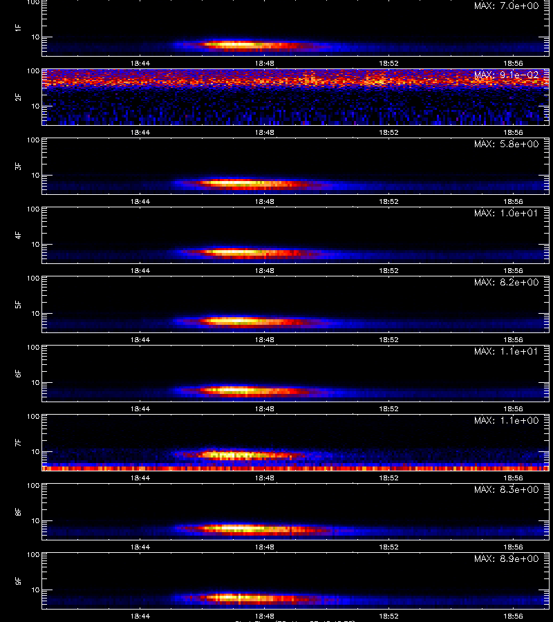Click 18:44 time label under panel 1F

140,64
